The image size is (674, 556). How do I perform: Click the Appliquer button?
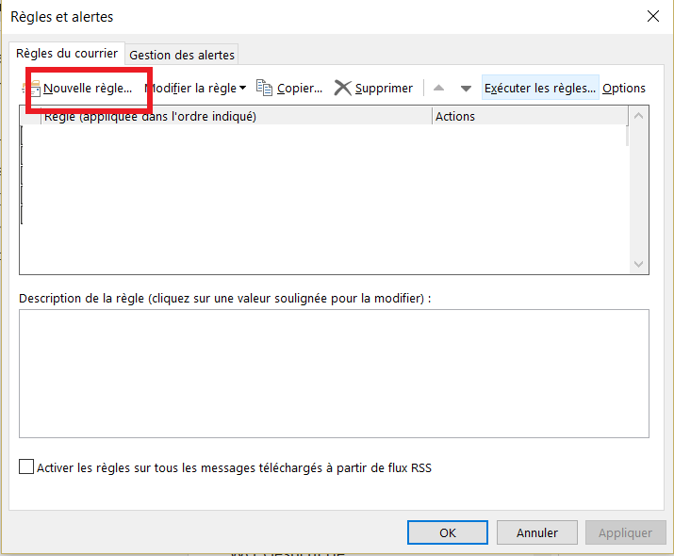[625, 532]
